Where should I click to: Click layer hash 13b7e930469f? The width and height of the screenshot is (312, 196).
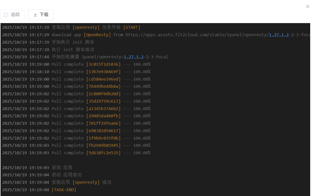103,72
